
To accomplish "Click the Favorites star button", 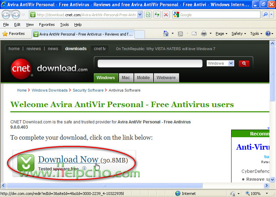I will coord(14,34).
